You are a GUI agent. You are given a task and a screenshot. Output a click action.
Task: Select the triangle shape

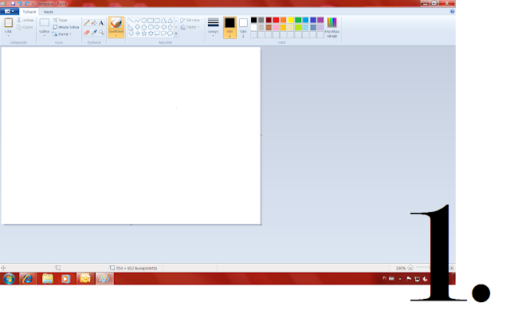click(170, 21)
